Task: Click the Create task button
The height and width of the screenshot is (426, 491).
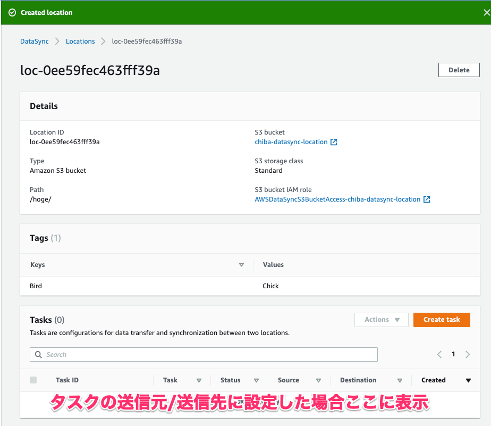Action: (x=442, y=320)
